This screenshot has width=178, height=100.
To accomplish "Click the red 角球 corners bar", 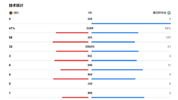I will coord(71,79).
